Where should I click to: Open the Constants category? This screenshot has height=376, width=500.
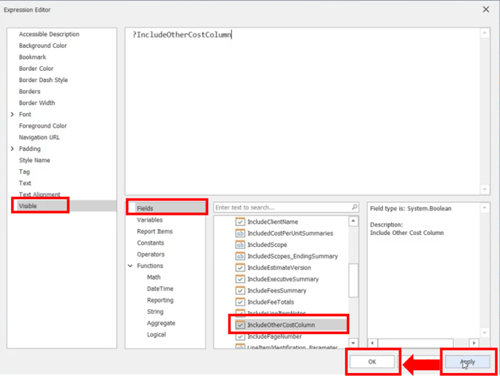point(151,242)
